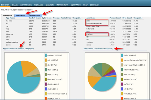
Task: Click legend label http( 10.10% )
Action: click(129, 74)
